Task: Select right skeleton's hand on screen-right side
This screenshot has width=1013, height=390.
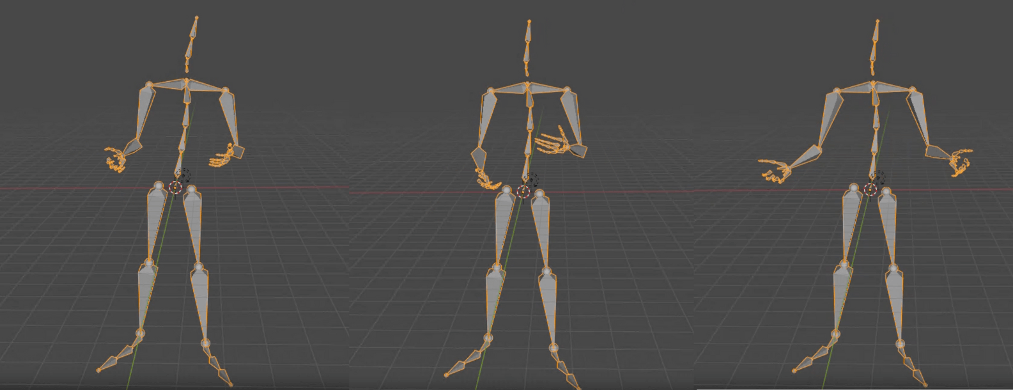Action: click(960, 162)
